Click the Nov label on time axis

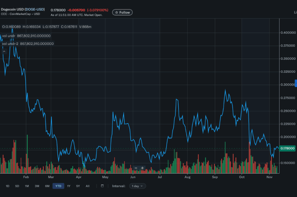pyautogui.click(x=269, y=177)
